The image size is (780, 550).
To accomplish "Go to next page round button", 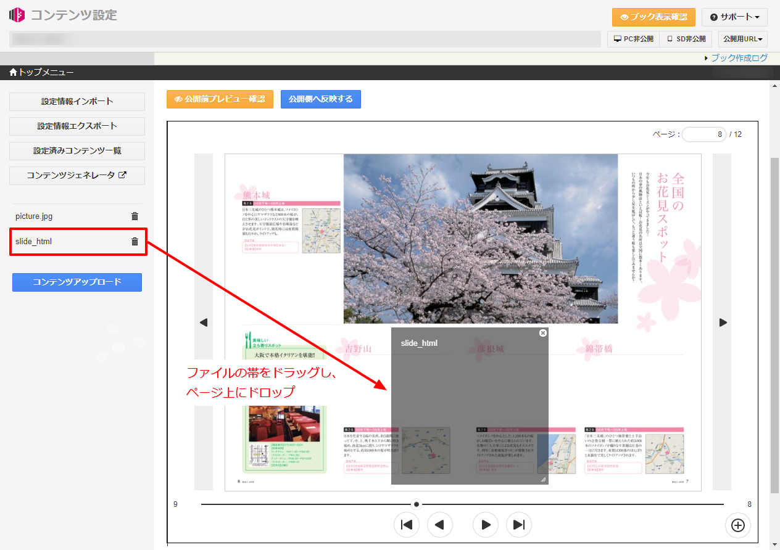I will pyautogui.click(x=486, y=525).
